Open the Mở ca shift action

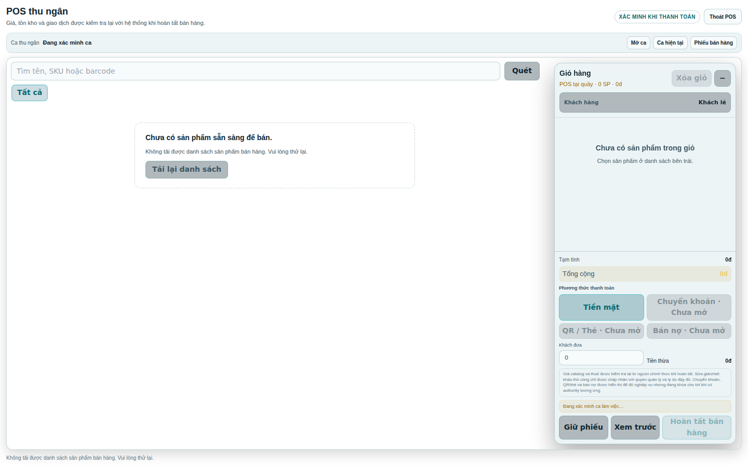638,43
